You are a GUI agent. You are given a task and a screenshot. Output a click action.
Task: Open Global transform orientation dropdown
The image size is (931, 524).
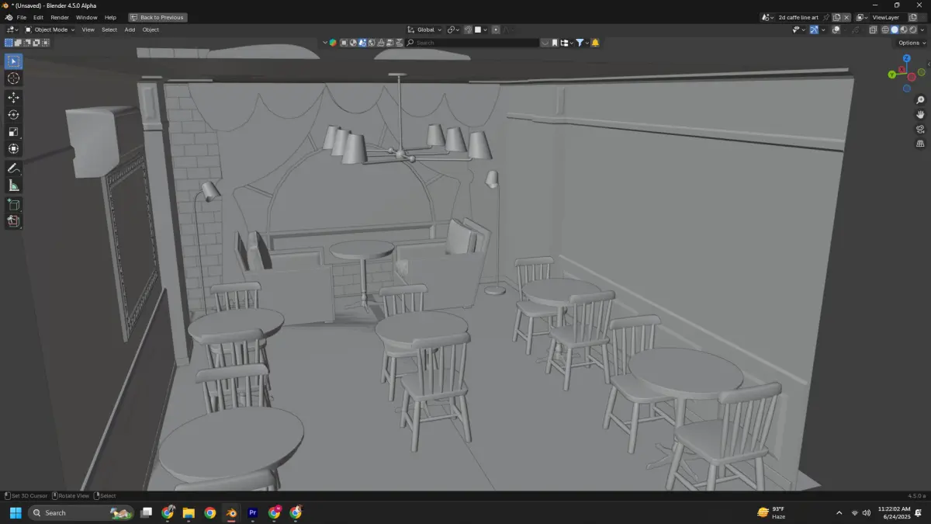point(424,29)
